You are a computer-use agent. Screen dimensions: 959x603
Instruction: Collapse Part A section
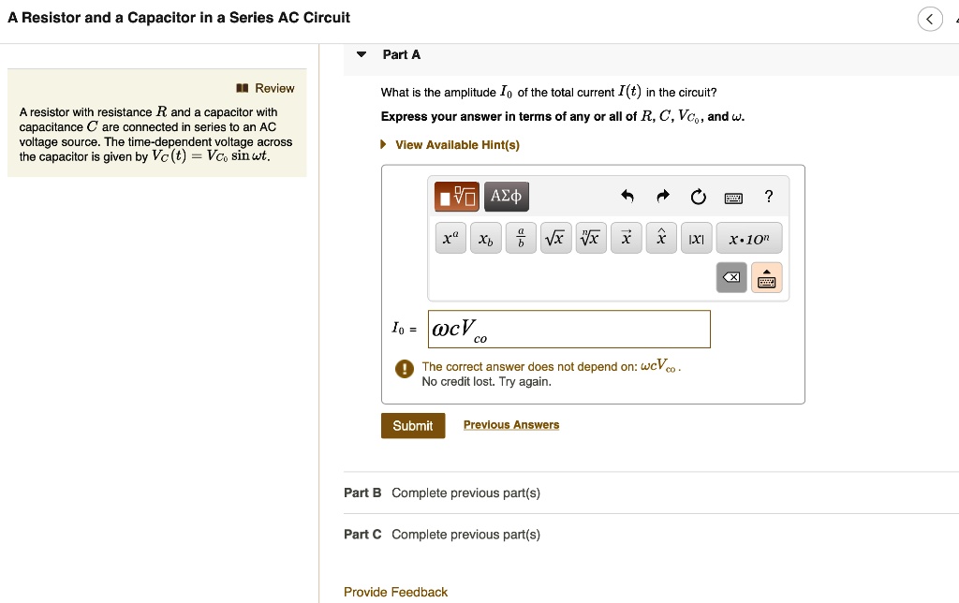pos(361,54)
